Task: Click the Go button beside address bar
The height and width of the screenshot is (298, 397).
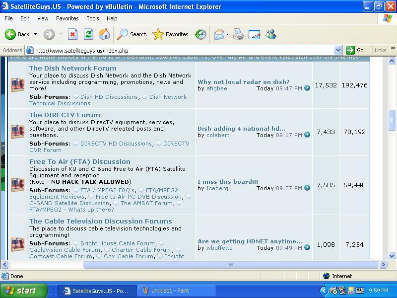Action: [355, 50]
